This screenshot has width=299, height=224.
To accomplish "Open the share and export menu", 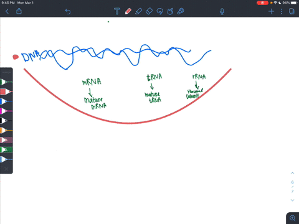I will 19,11.
